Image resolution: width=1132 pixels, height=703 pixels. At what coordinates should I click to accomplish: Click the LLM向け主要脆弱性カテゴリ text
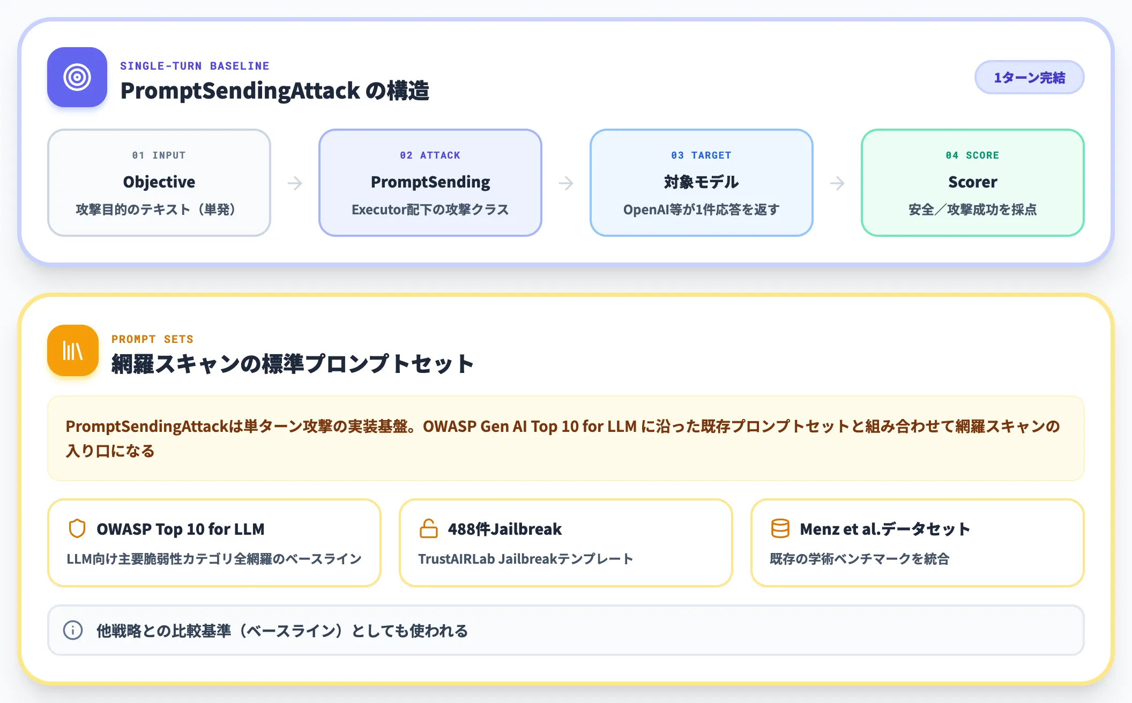point(214,559)
